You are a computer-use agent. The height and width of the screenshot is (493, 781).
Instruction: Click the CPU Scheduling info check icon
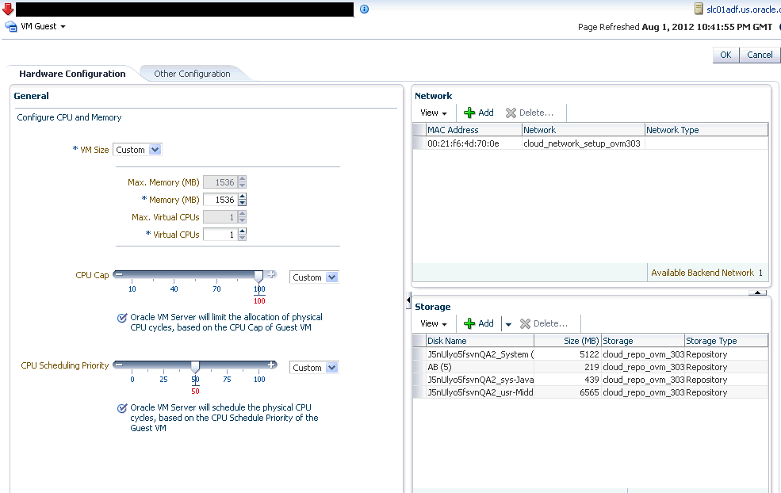(122, 408)
